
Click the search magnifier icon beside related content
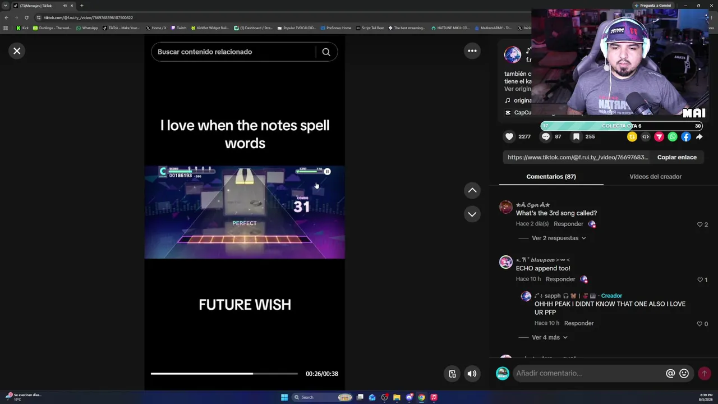tap(326, 52)
